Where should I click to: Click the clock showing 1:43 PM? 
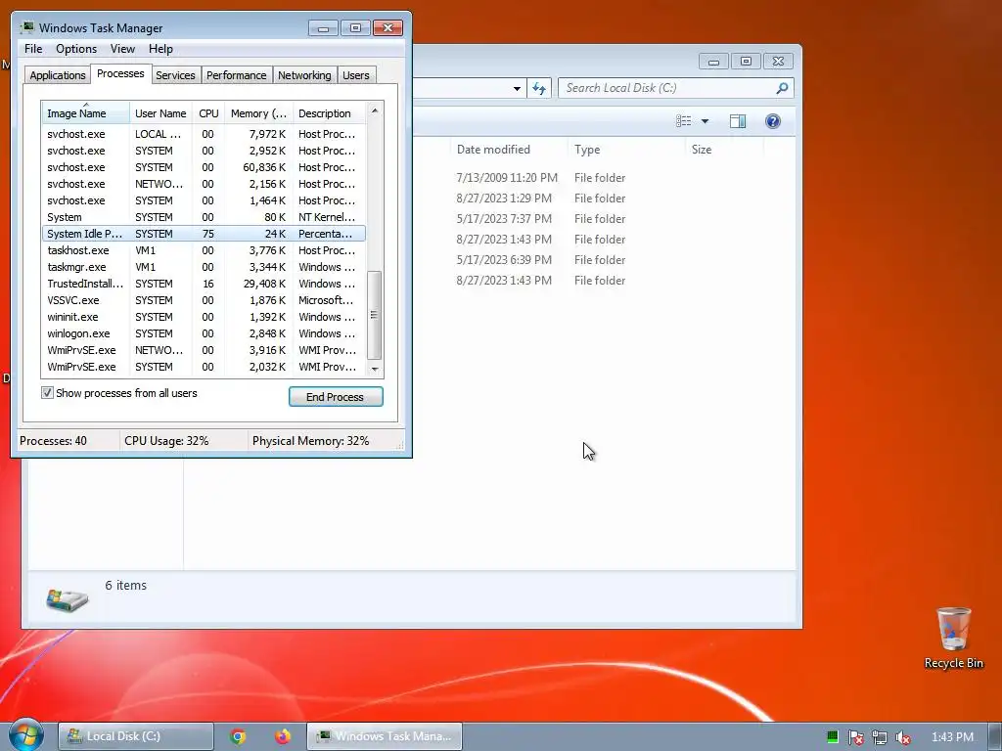tap(952, 737)
